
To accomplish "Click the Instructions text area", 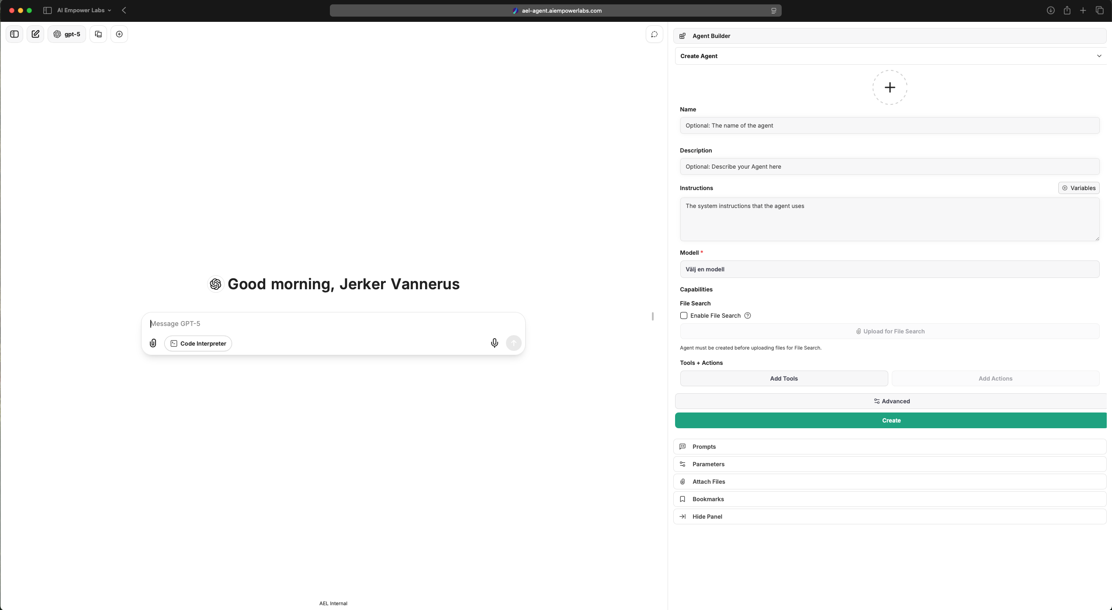I will pyautogui.click(x=890, y=219).
